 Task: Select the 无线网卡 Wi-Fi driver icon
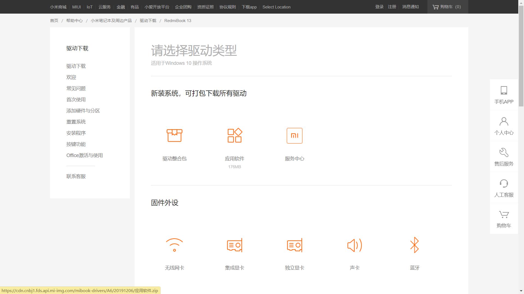pos(174,245)
